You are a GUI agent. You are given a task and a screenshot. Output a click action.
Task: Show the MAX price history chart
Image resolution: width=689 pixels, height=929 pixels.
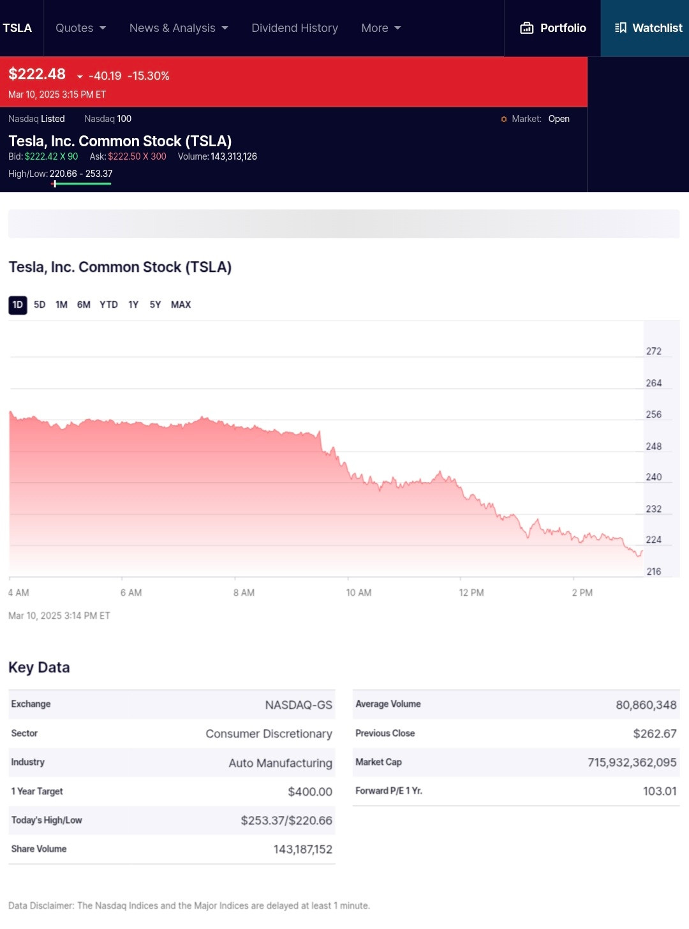pyautogui.click(x=181, y=305)
